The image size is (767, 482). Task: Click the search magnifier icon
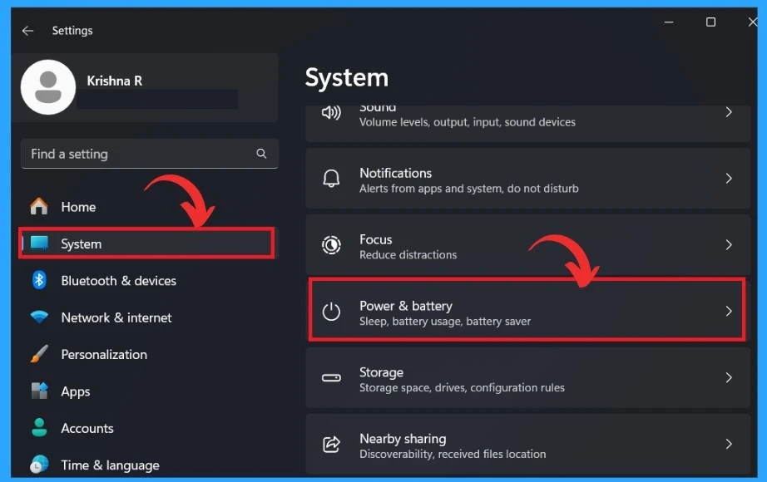click(261, 154)
